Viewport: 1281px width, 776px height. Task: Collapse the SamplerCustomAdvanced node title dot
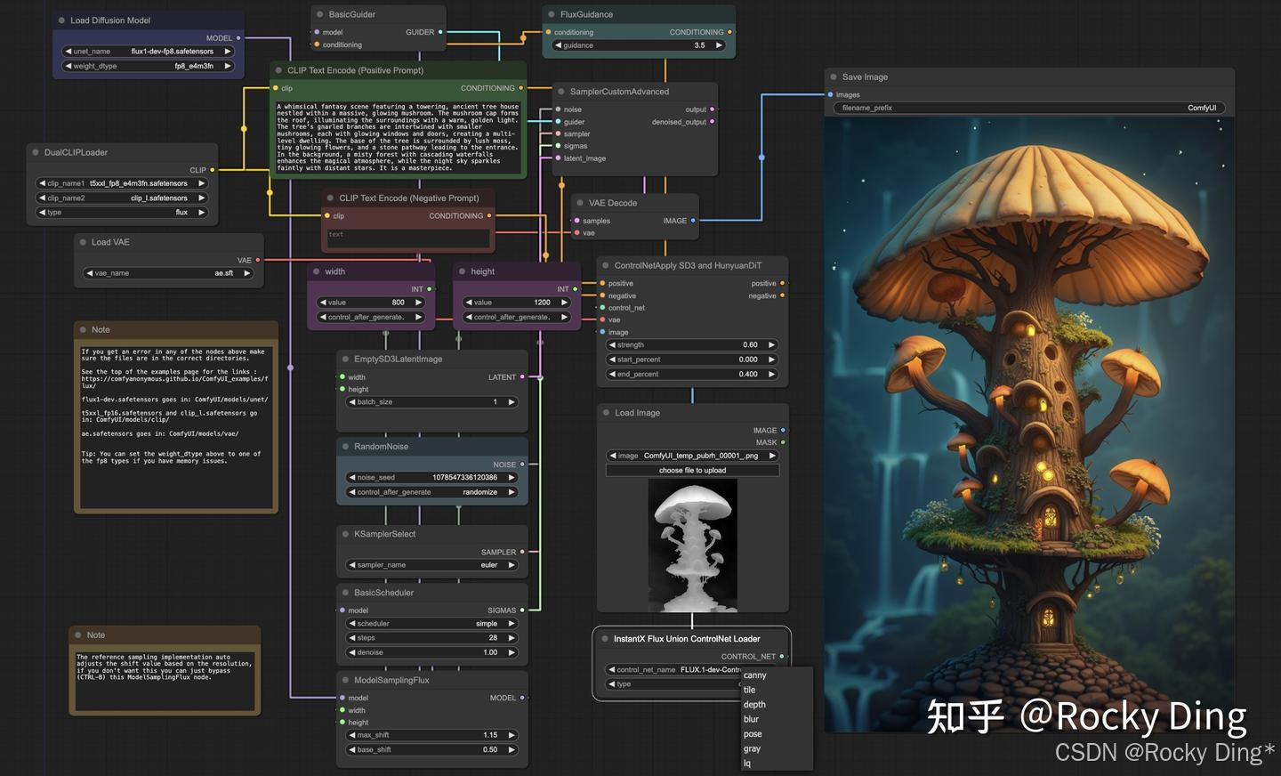coord(560,92)
